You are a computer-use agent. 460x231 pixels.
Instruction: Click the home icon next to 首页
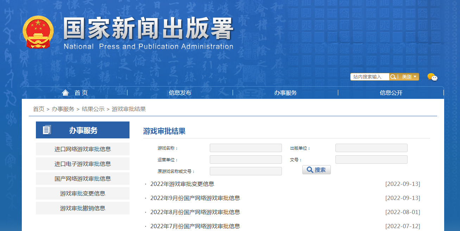tap(65, 93)
